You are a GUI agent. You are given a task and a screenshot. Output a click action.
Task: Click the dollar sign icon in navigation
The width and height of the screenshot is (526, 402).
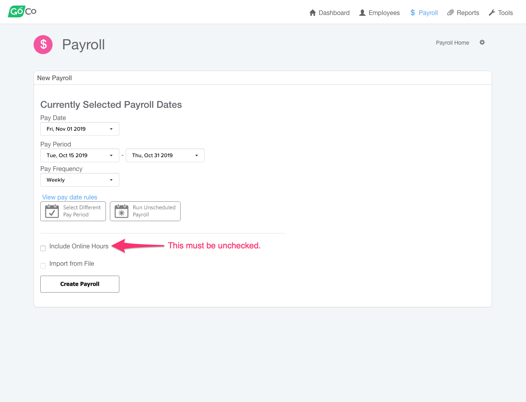pos(413,13)
